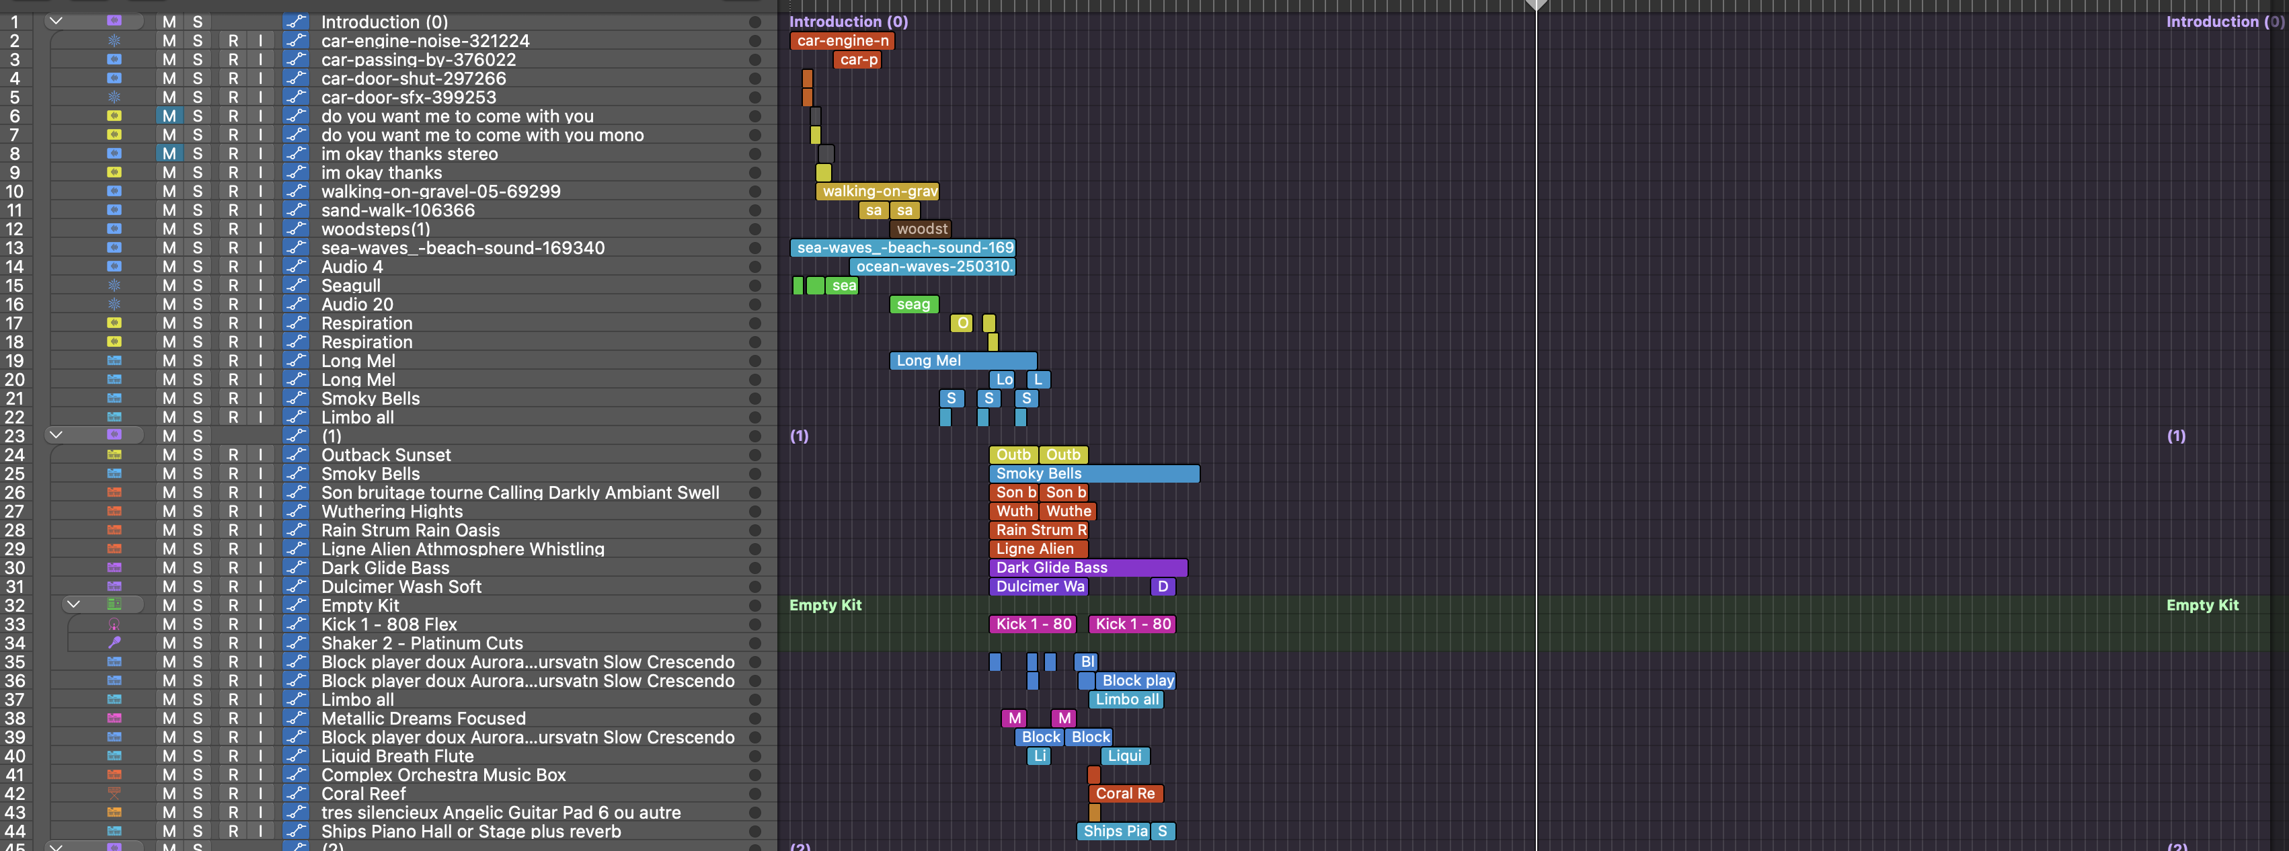Select the sea-waves_-beach-sound-169 region in timeline
This screenshot has width=2289, height=851.
[902, 248]
